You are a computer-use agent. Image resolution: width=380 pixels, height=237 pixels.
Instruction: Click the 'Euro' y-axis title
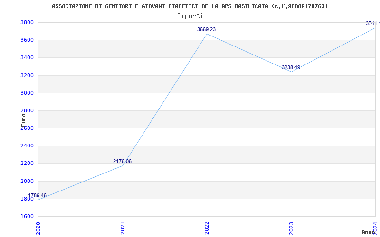(x=23, y=120)
